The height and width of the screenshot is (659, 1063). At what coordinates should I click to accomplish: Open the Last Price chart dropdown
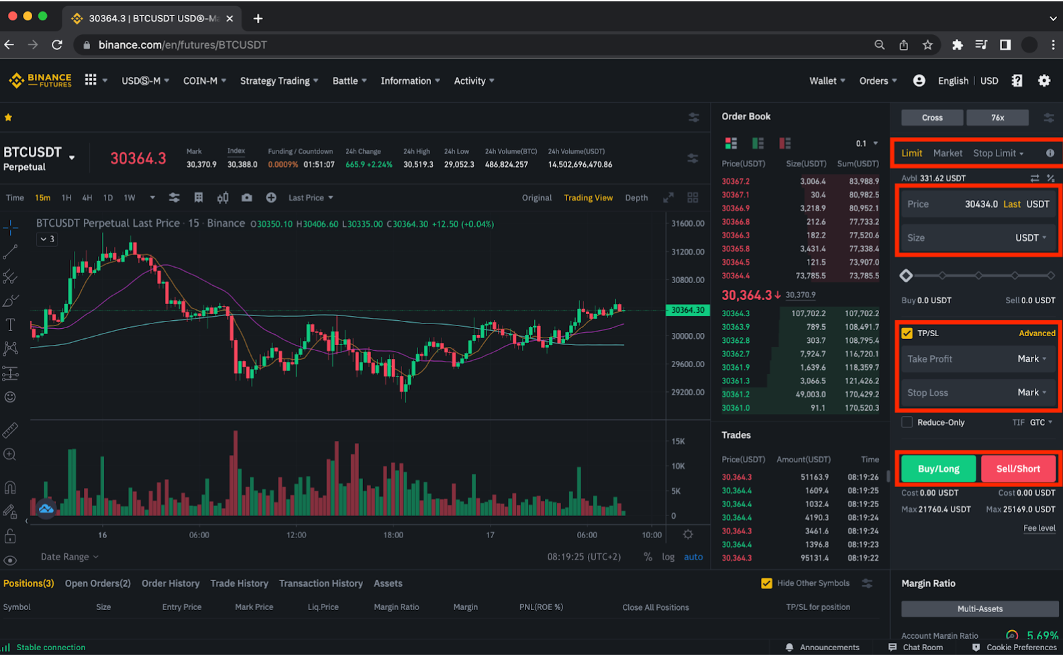pyautogui.click(x=311, y=197)
